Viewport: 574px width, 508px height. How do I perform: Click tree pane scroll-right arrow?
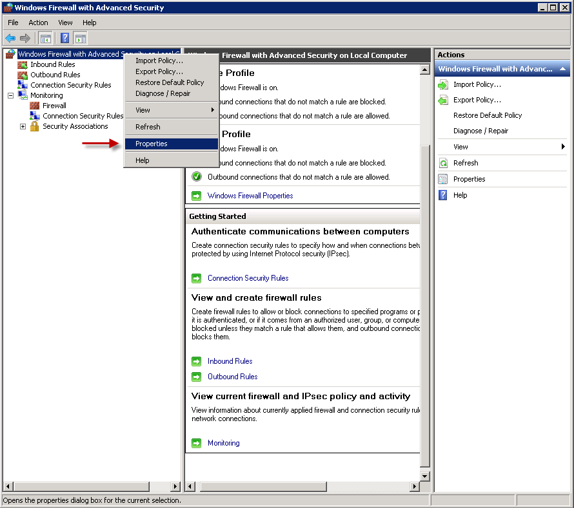point(175,487)
